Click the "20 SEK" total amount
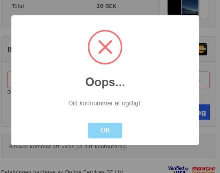Image resolution: width=220 pixels, height=173 pixels. pos(106,6)
